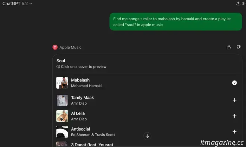Click the info icon beside preview hint

[58, 66]
